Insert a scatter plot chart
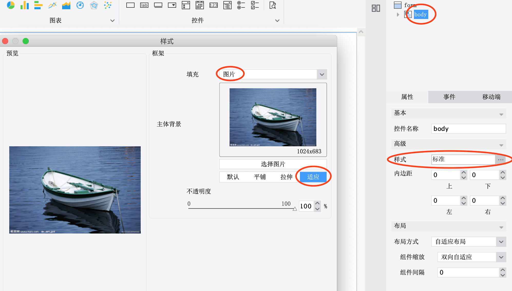This screenshot has width=512, height=291. [108, 5]
